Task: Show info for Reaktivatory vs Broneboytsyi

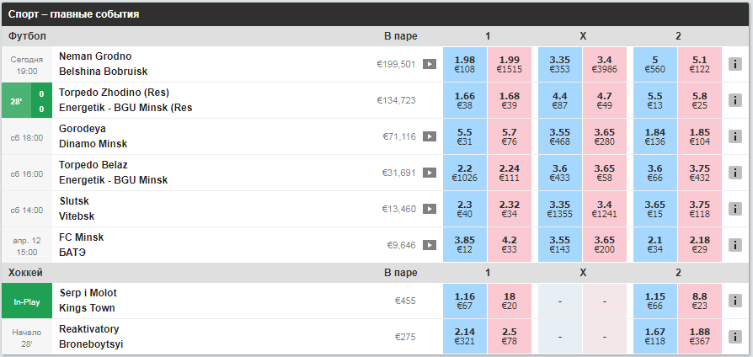Action: (x=735, y=337)
